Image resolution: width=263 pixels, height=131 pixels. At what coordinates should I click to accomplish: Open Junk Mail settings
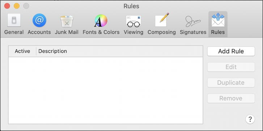coord(67,24)
